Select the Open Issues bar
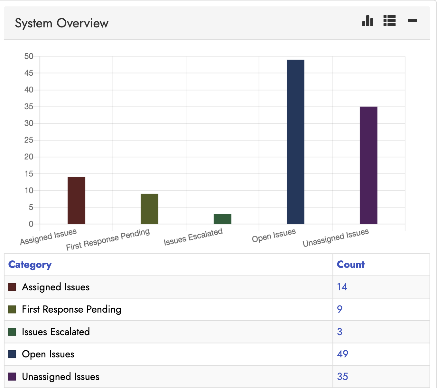 [x=295, y=142]
